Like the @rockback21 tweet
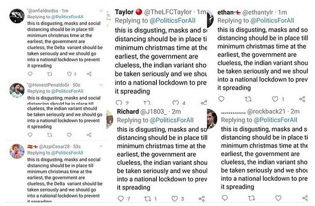Viewport: 315px width, 206px height. 278,198
